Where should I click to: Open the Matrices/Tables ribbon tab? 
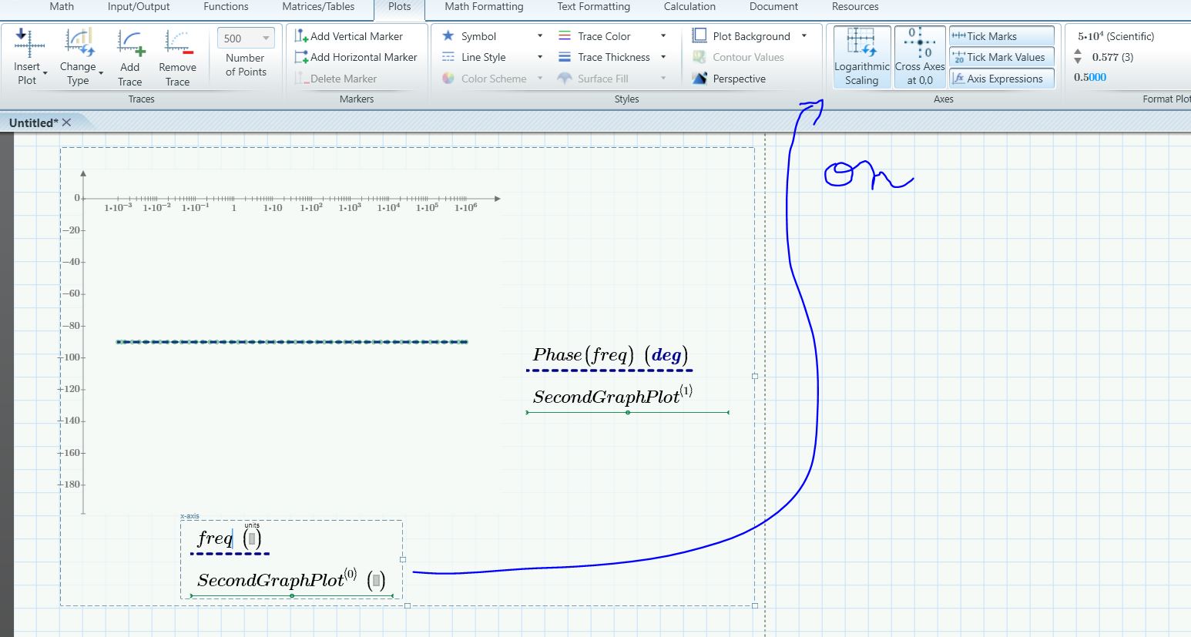318,7
